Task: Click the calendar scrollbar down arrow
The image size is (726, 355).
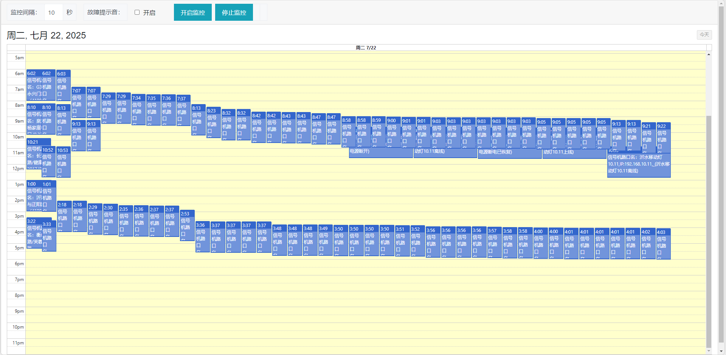Action: point(709,351)
